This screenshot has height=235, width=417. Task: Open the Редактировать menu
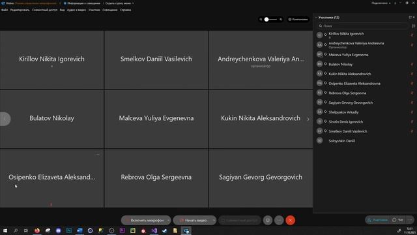pos(20,10)
